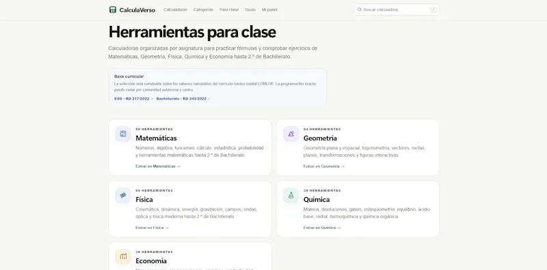This screenshot has height=270, width=547.
Task: Click the 38 HERRAMIENTAS label
Action: point(154,252)
